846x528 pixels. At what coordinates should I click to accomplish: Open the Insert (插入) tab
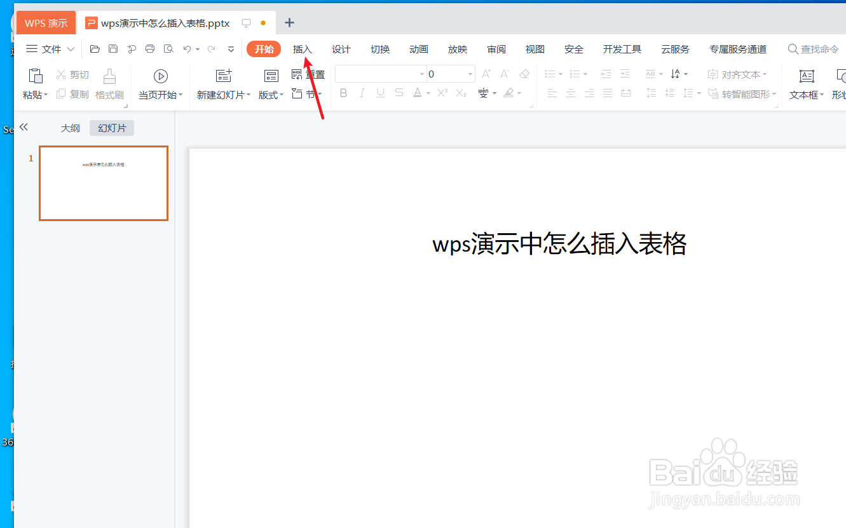(x=303, y=49)
